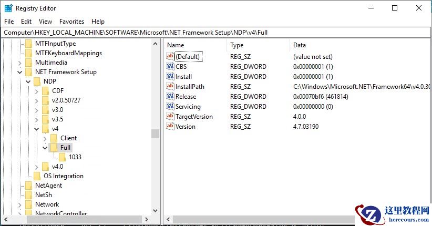Open the Favorites menu
Image resolution: width=432 pixels, height=226 pixels.
tap(71, 22)
